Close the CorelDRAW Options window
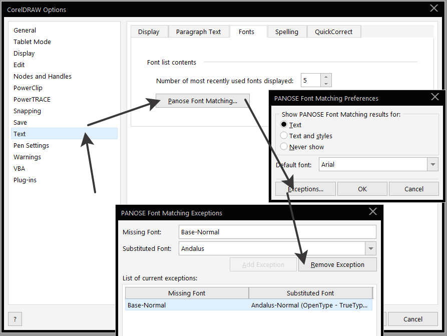The image size is (447, 336). (434, 9)
